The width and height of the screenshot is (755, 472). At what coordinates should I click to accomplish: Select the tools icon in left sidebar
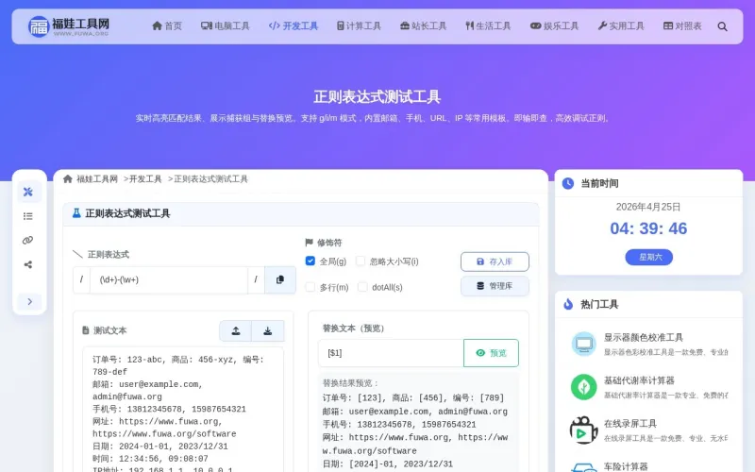[x=28, y=192]
